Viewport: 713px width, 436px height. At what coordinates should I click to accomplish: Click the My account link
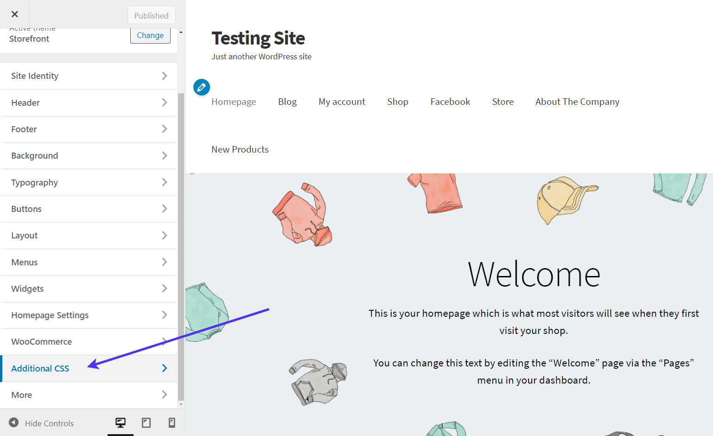click(x=342, y=102)
